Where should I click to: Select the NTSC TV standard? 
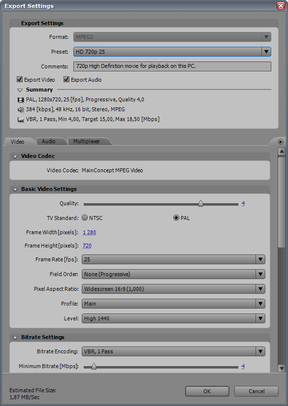click(x=85, y=218)
